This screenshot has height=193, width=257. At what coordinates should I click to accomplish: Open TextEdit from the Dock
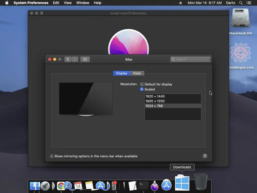pyautogui.click(x=133, y=186)
